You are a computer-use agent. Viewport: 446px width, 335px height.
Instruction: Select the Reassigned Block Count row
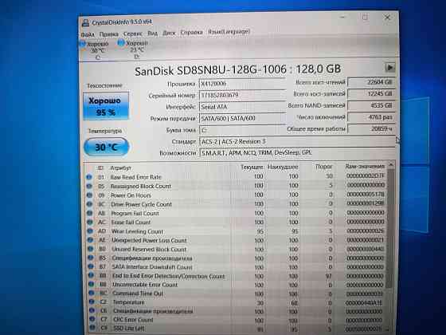click(x=236, y=186)
